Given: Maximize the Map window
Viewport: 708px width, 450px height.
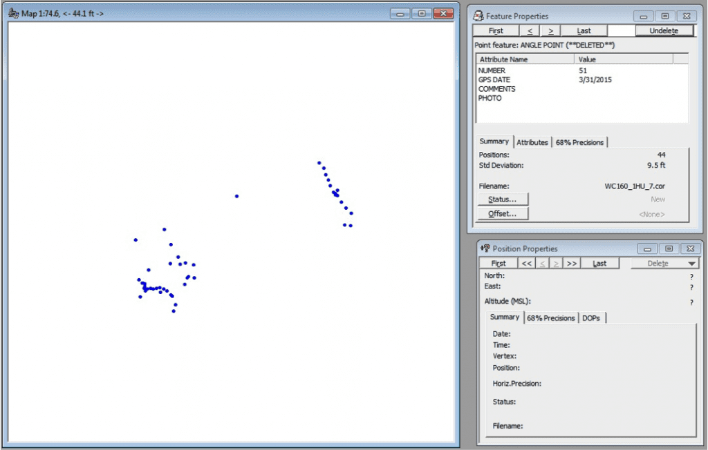Looking at the screenshot, I should coord(421,14).
